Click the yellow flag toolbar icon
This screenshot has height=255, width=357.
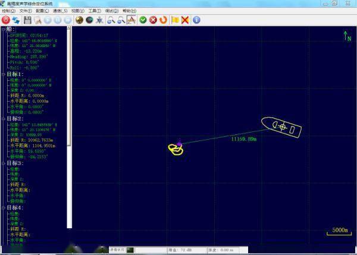coord(175,20)
